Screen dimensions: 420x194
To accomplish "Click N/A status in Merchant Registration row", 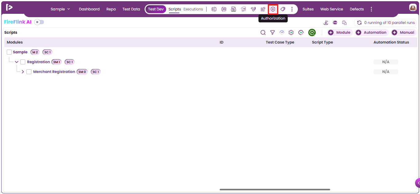I will click(x=386, y=72).
